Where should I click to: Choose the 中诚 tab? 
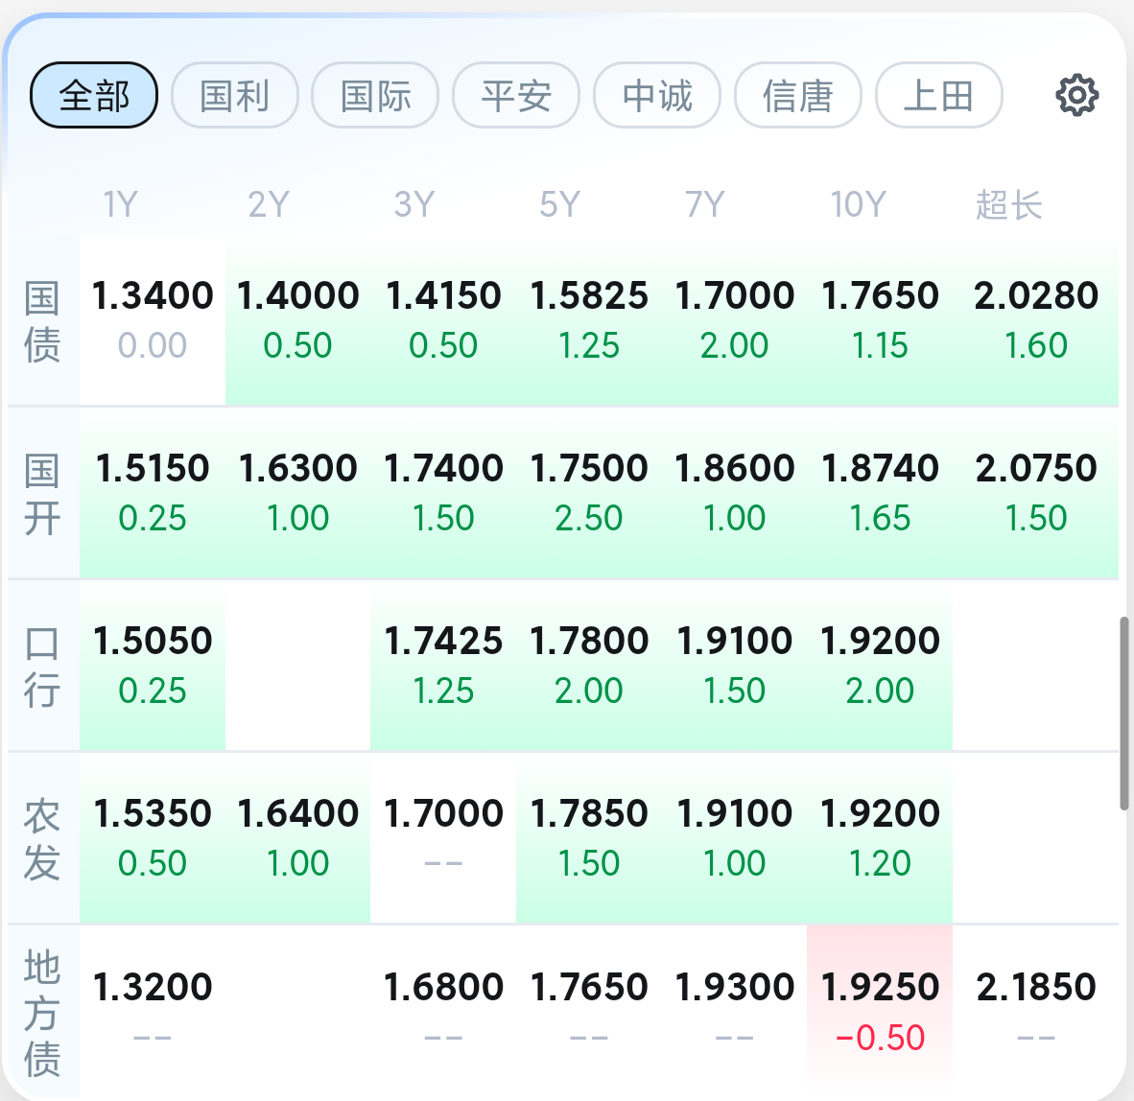point(657,96)
